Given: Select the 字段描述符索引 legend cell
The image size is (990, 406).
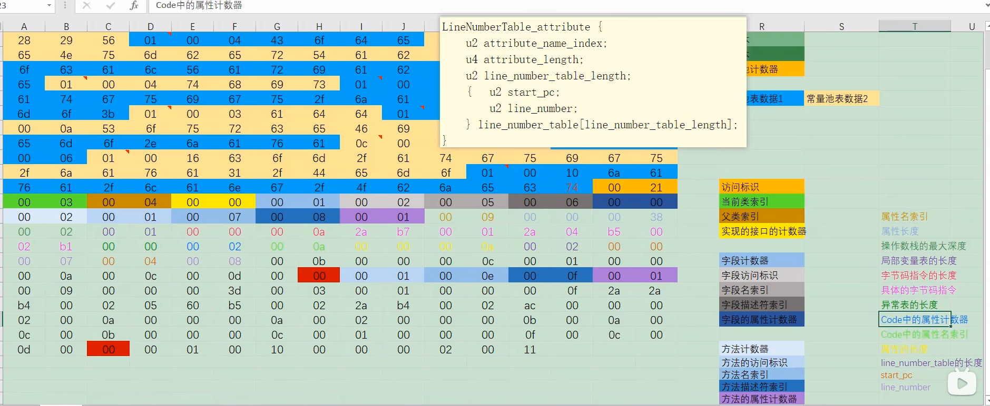Looking at the screenshot, I should tap(762, 304).
